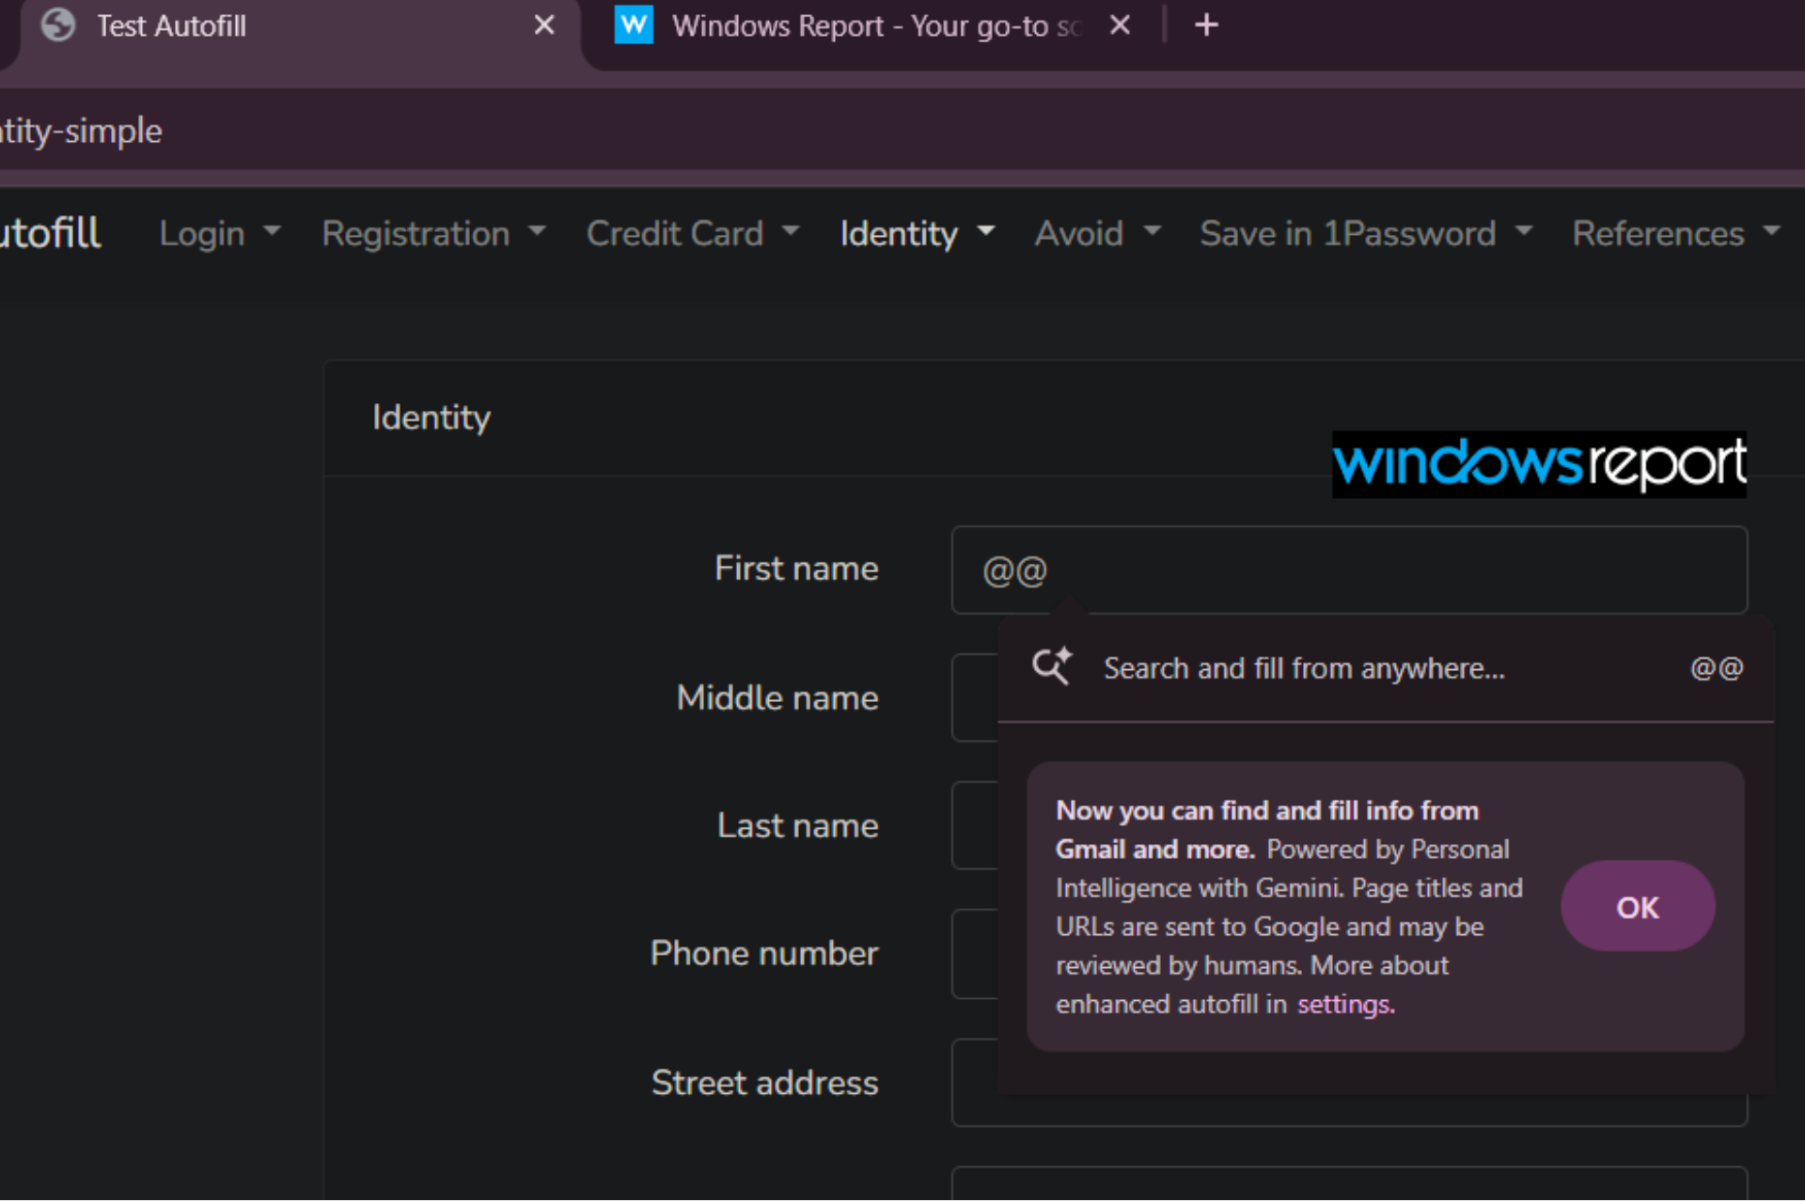This screenshot has width=1805, height=1203.
Task: Expand the Avoid dropdown
Action: click(x=1098, y=234)
